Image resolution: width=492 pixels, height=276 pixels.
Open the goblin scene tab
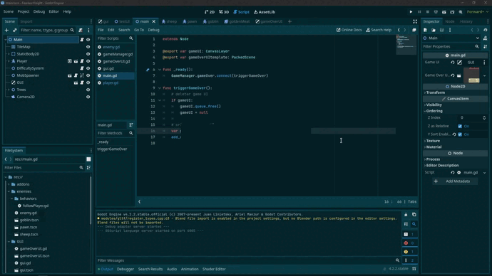pyautogui.click(x=210, y=21)
